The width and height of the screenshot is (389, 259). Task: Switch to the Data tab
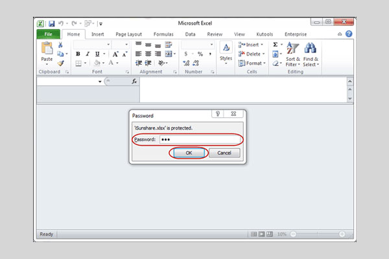tap(190, 34)
